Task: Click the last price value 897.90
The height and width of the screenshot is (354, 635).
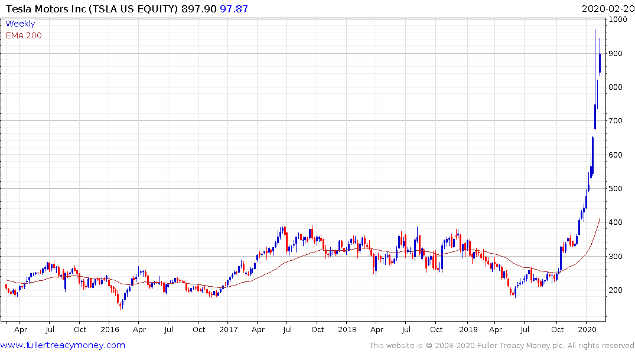Action: pos(199,9)
